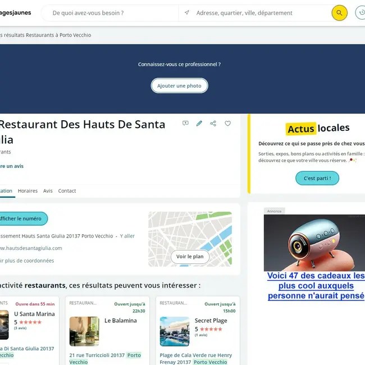Click the 'C'est parti !' button
Viewport: 365px width, 365px height.
pos(317,179)
